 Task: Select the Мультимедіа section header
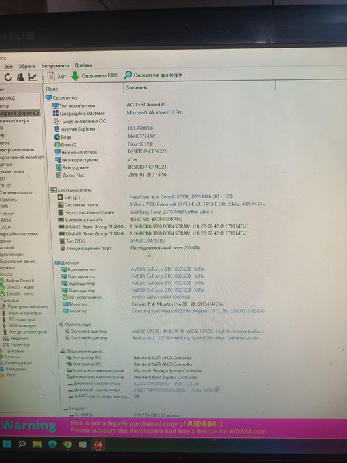pyautogui.click(x=75, y=325)
